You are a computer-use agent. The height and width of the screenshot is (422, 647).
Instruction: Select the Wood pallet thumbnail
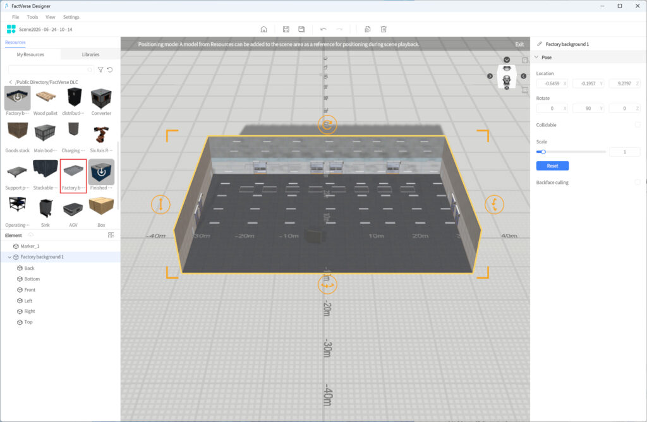[x=45, y=98]
